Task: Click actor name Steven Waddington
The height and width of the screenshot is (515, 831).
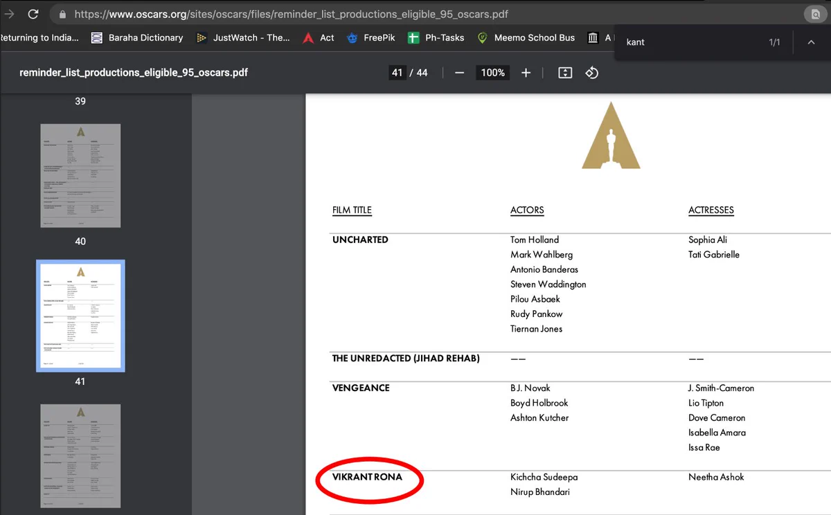Action: pyautogui.click(x=548, y=284)
